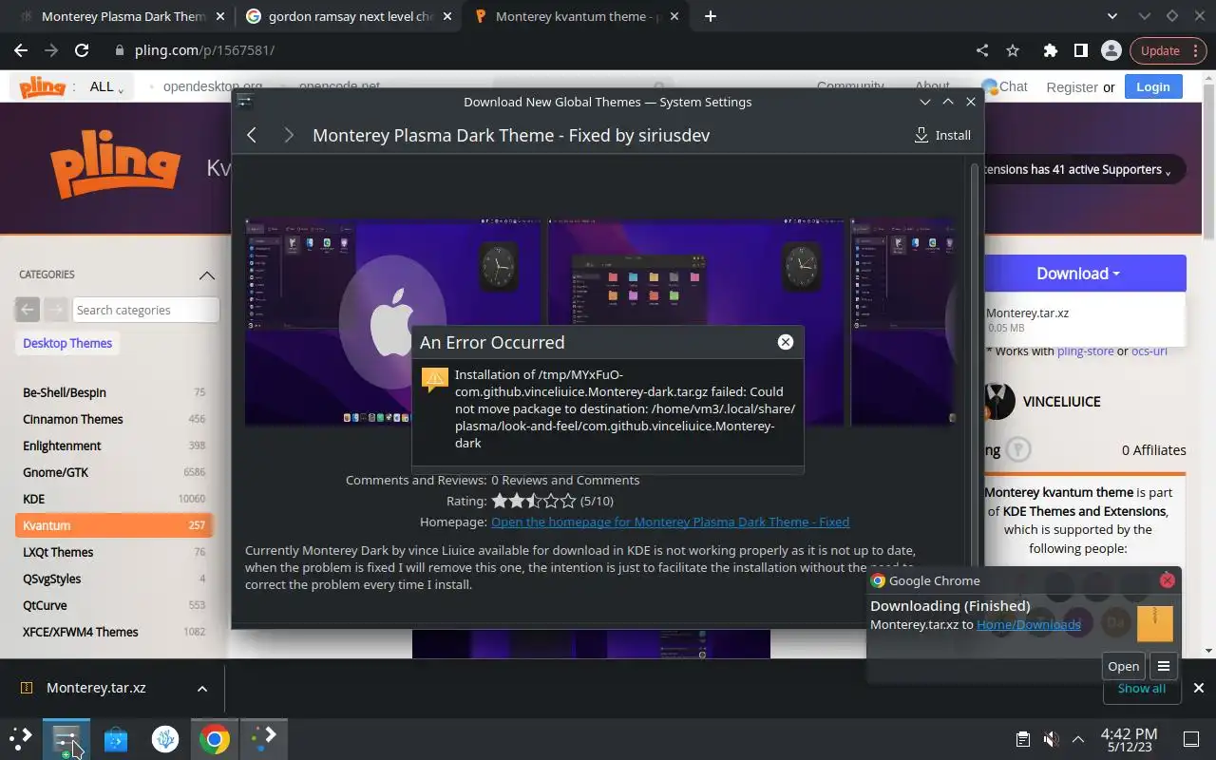Open clipboard tray icon

(x=1023, y=739)
